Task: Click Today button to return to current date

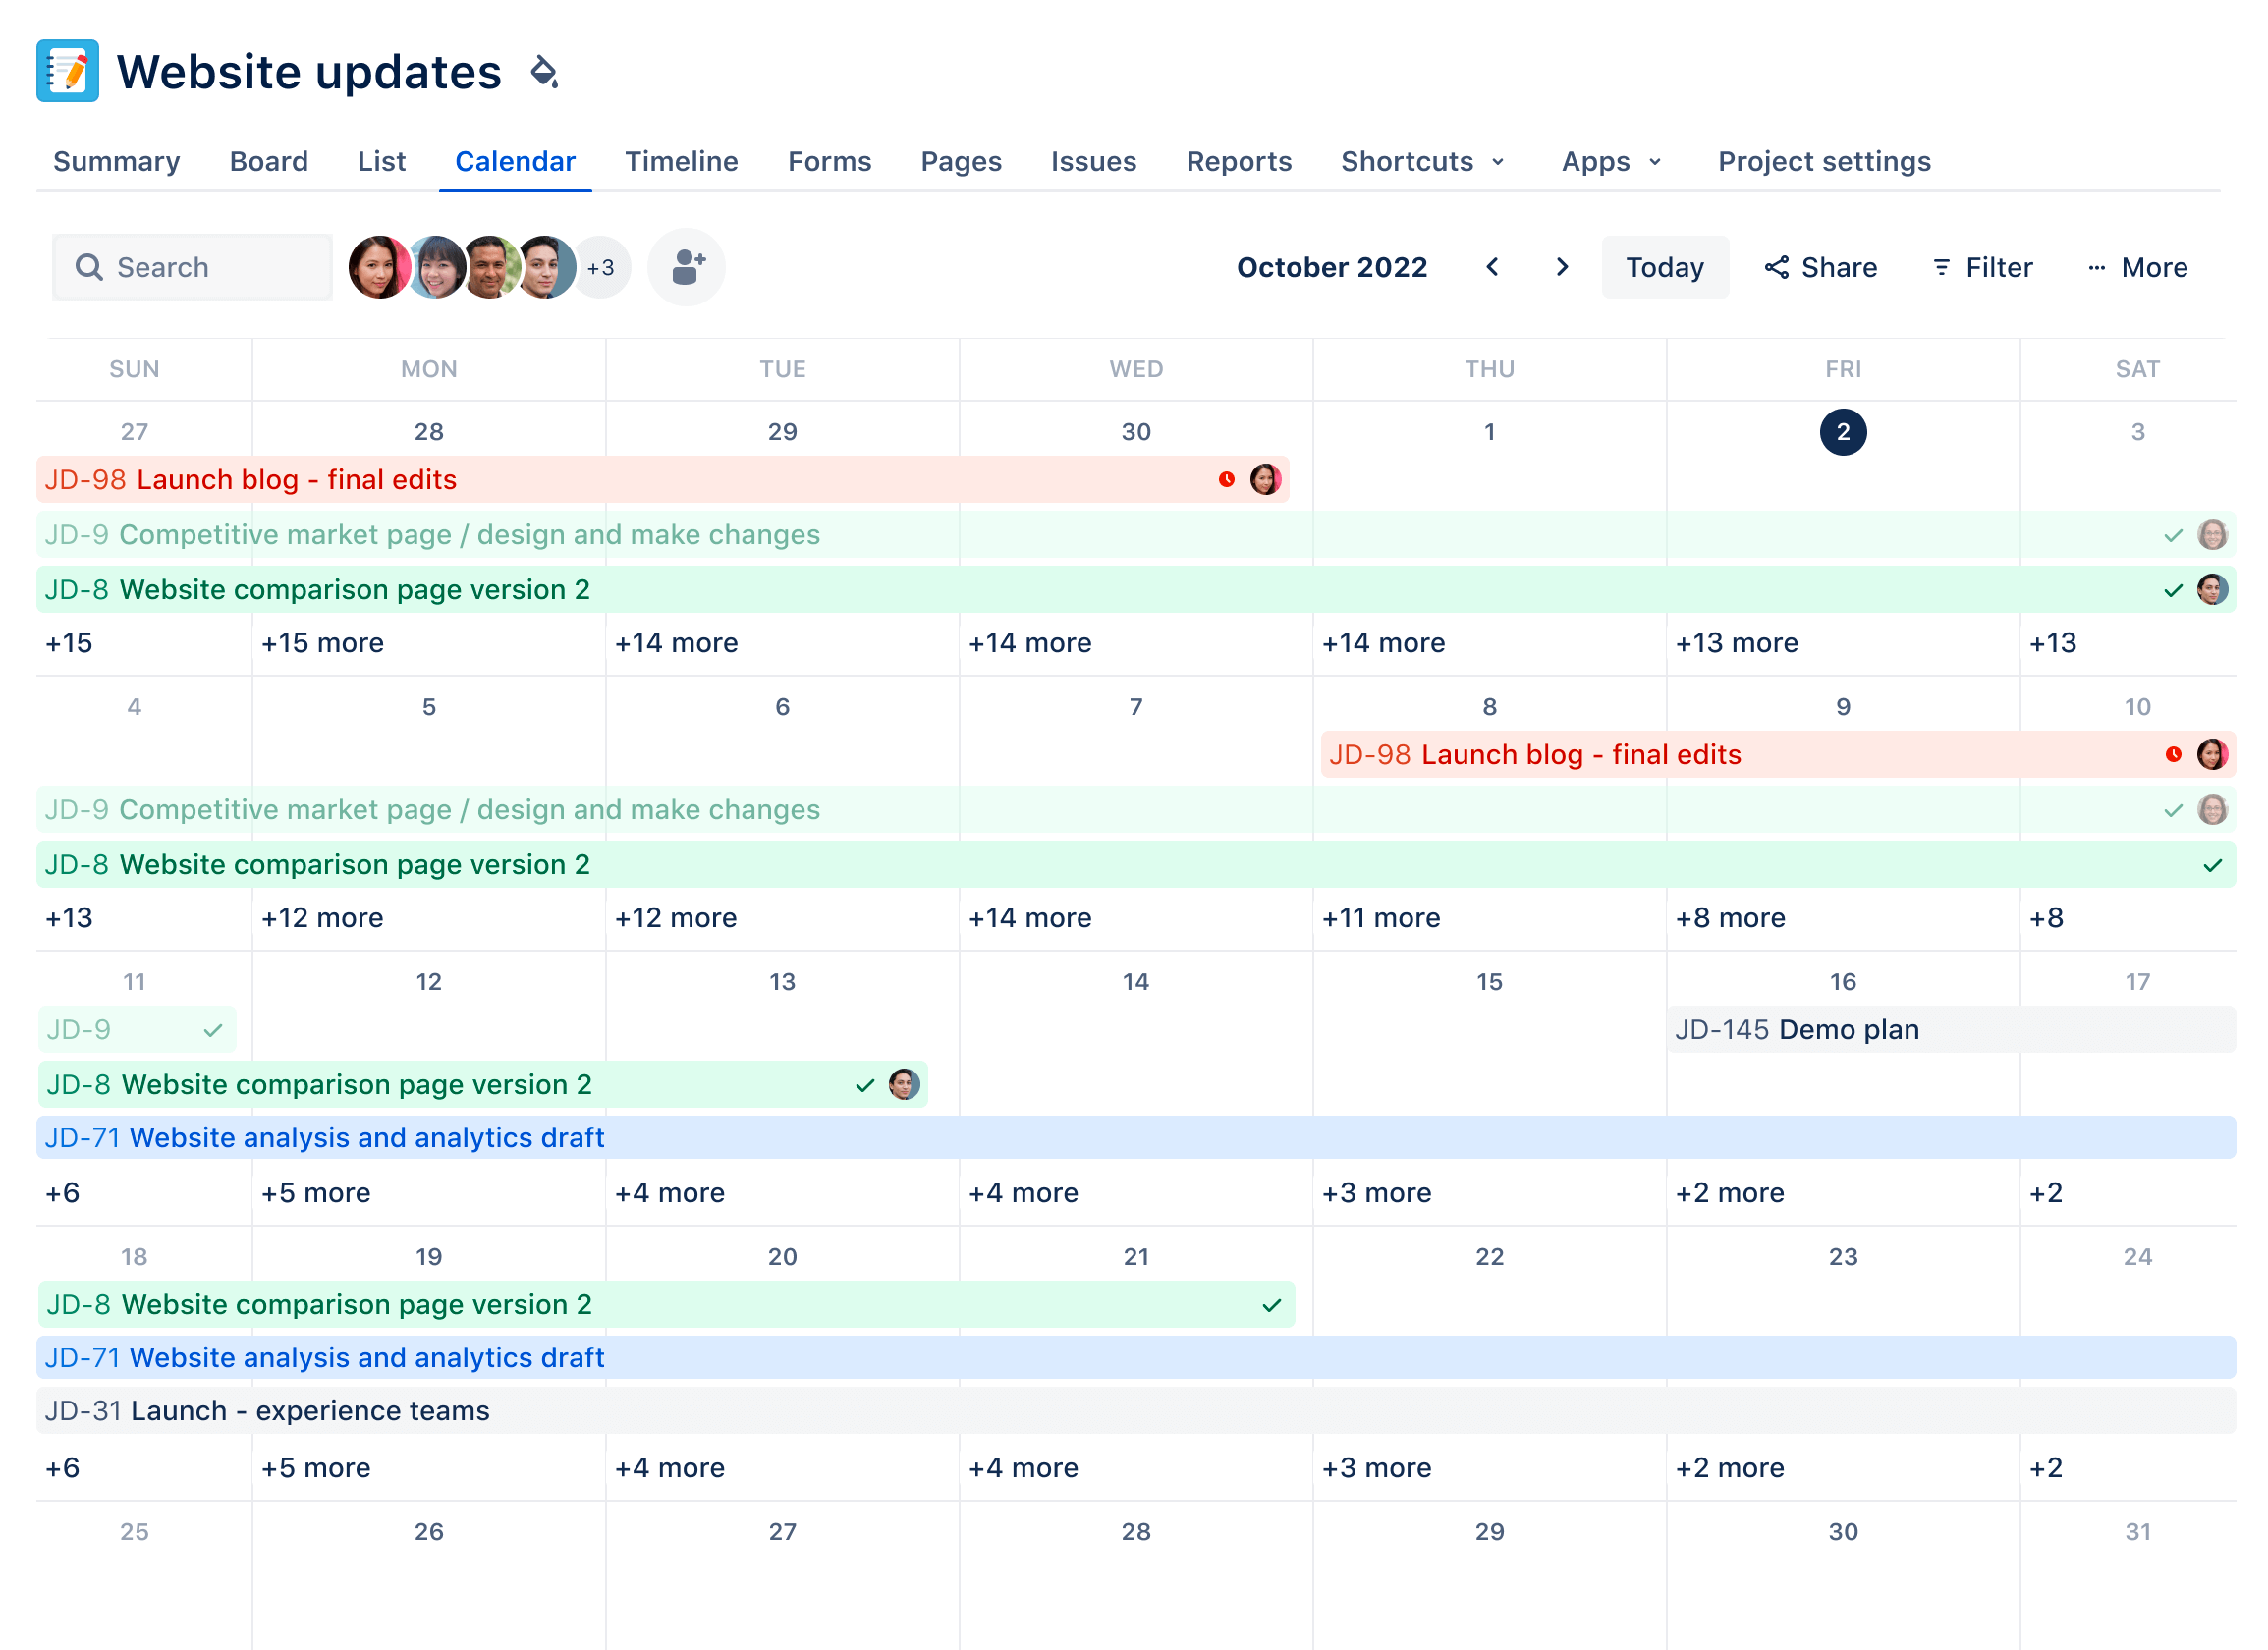Action: point(1662,268)
